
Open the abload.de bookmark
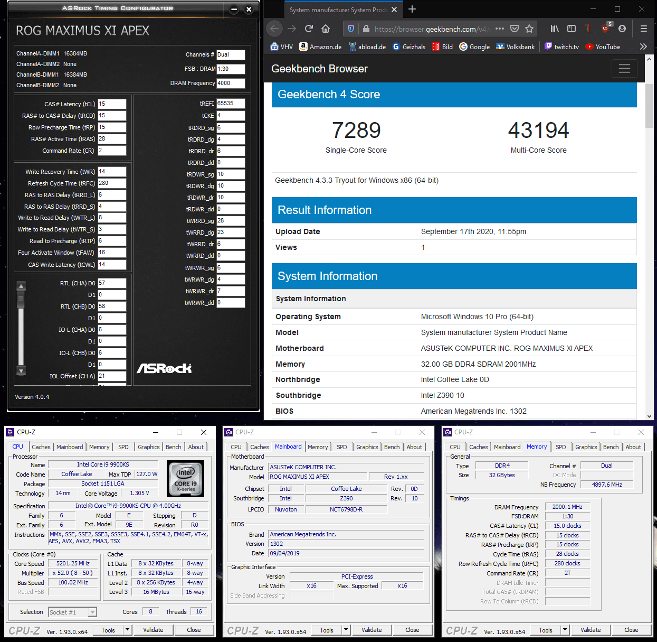[367, 46]
